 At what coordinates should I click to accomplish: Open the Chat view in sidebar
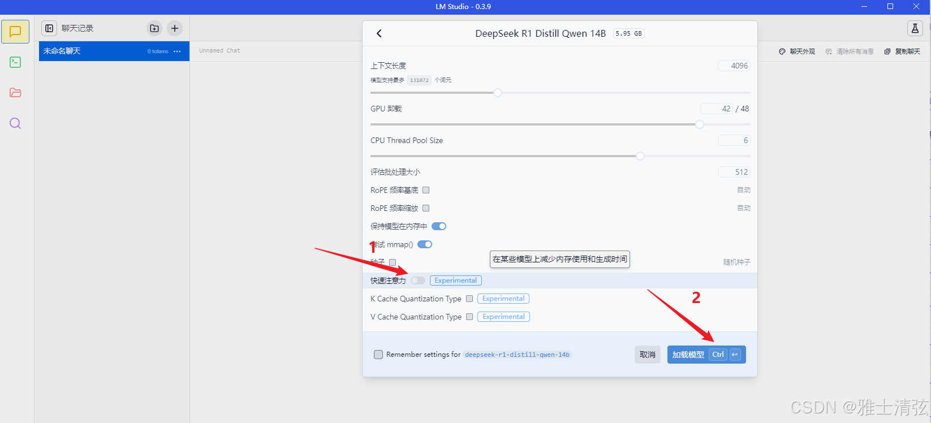click(15, 32)
